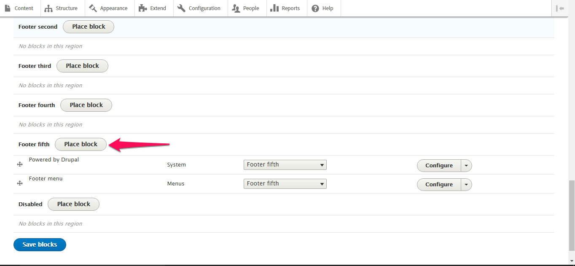Open region dropdown for Powered by Drupal
This screenshot has height=266, width=575.
(x=285, y=164)
